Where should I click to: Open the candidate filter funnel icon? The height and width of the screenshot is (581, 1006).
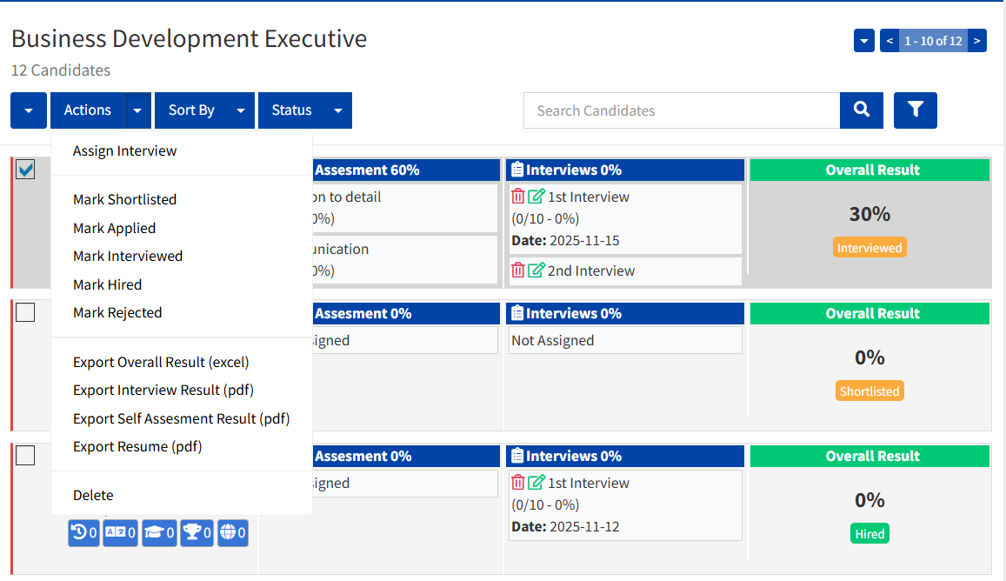915,110
